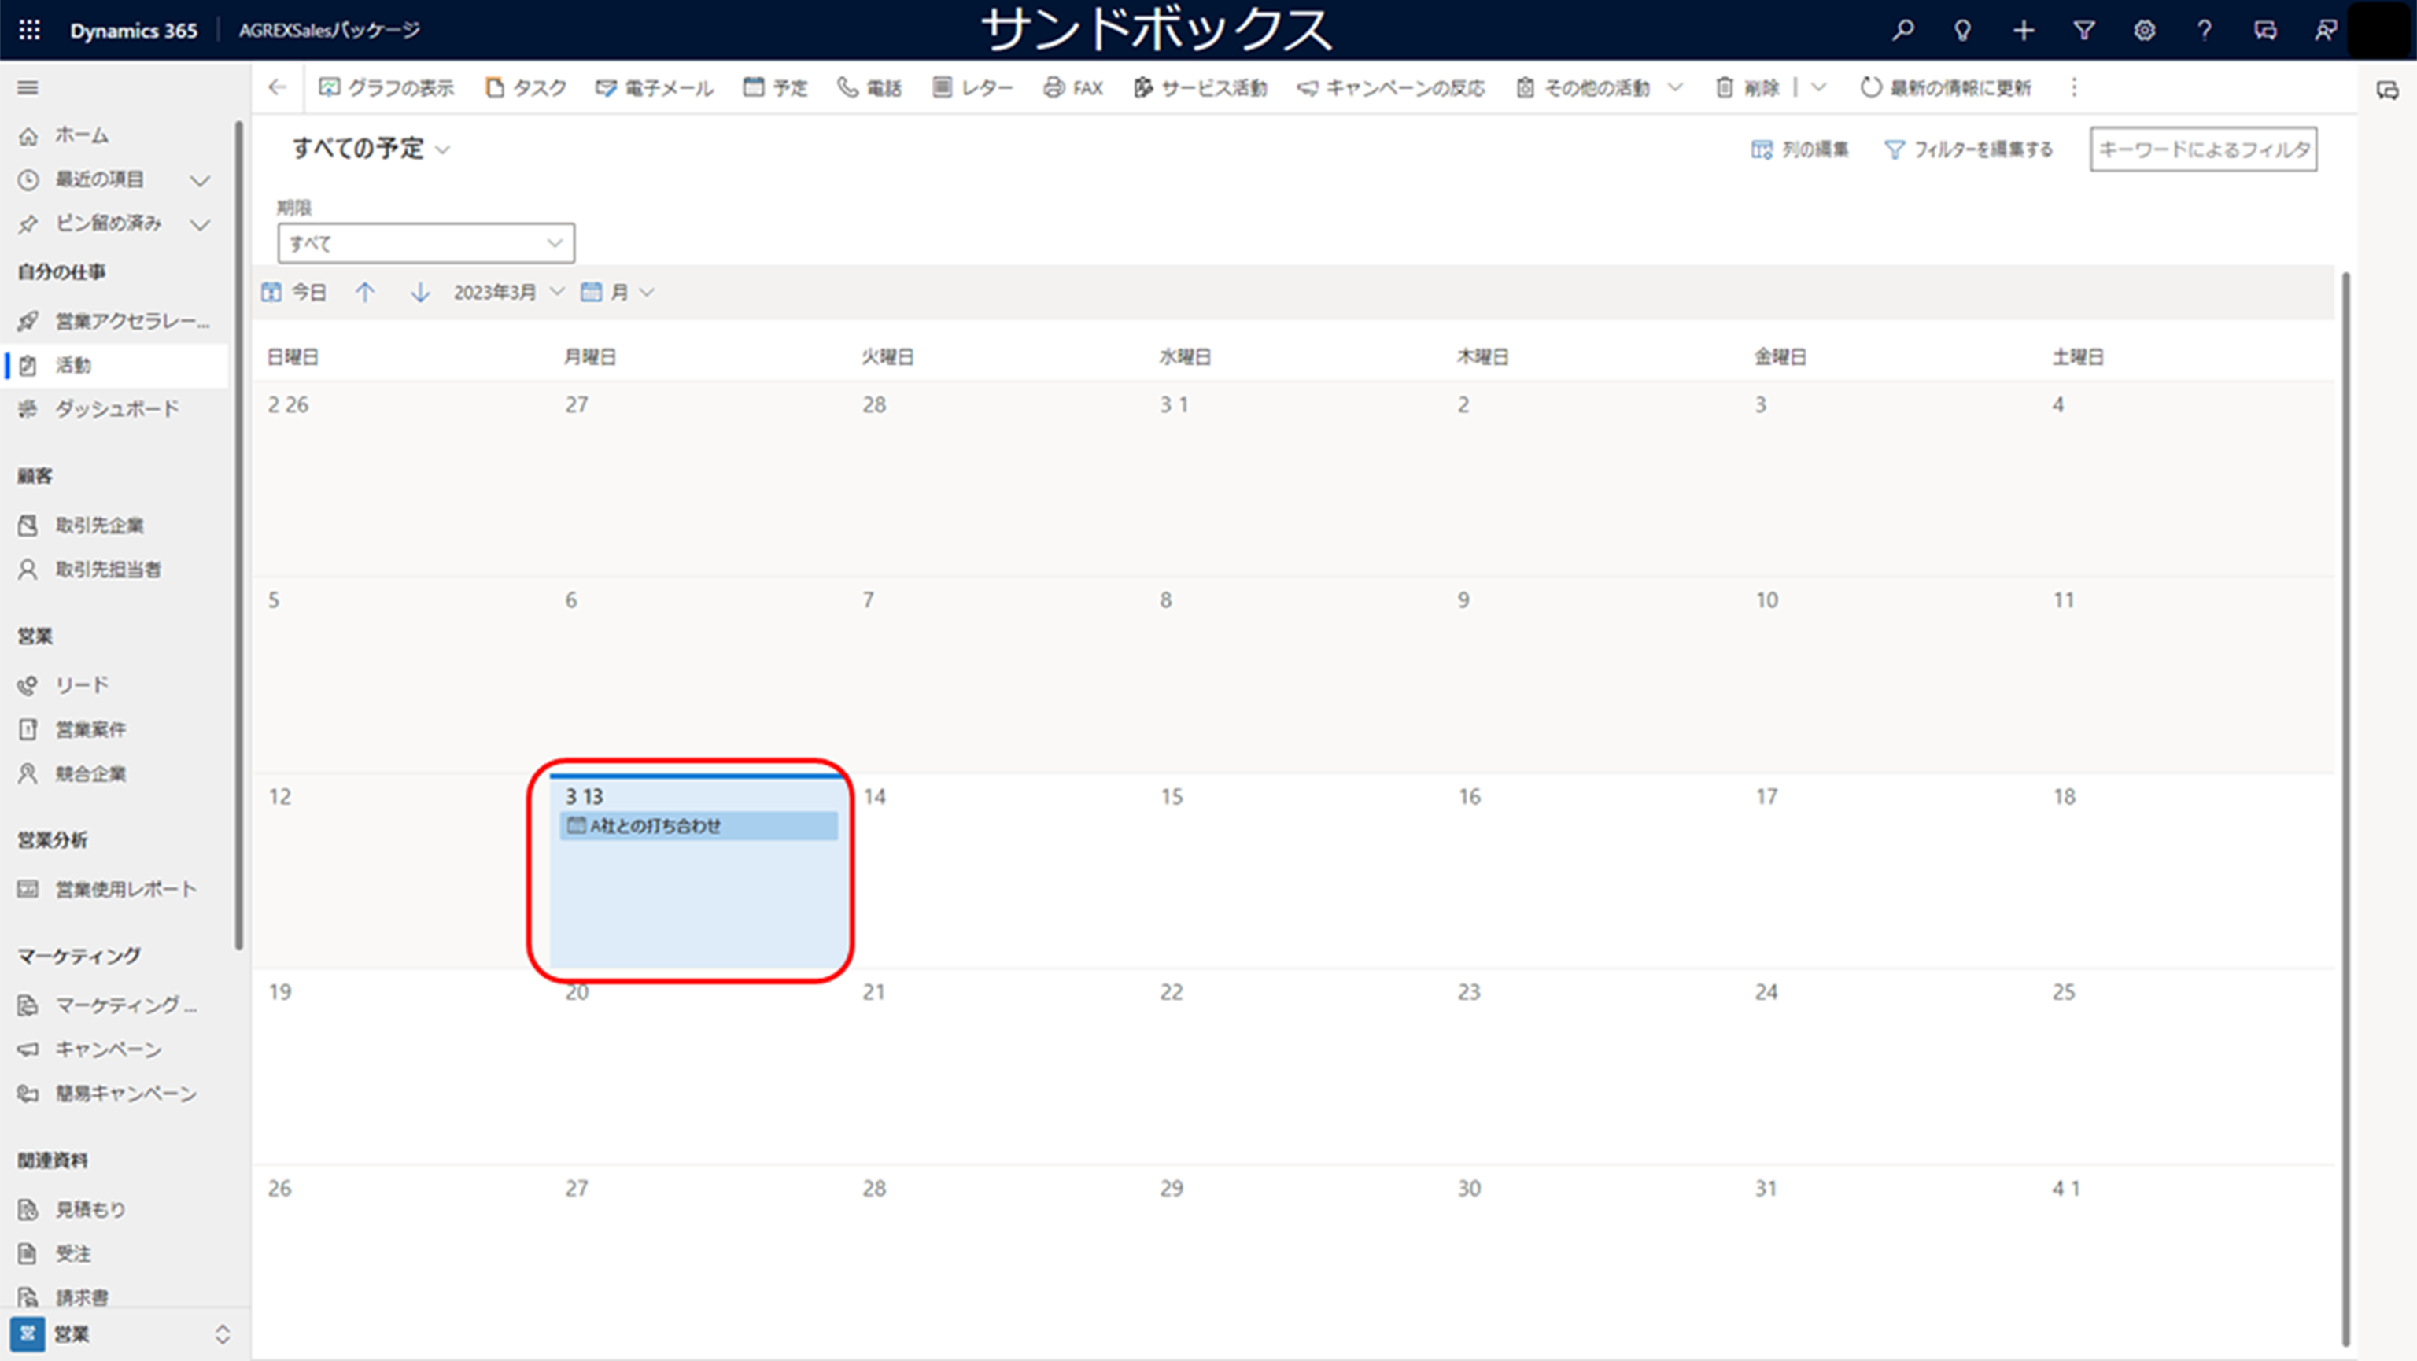Go to next month with down arrow
Viewport: 2417px width, 1361px height.
coord(420,293)
